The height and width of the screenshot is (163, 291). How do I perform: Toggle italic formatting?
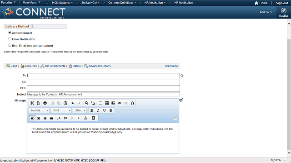point(98,110)
